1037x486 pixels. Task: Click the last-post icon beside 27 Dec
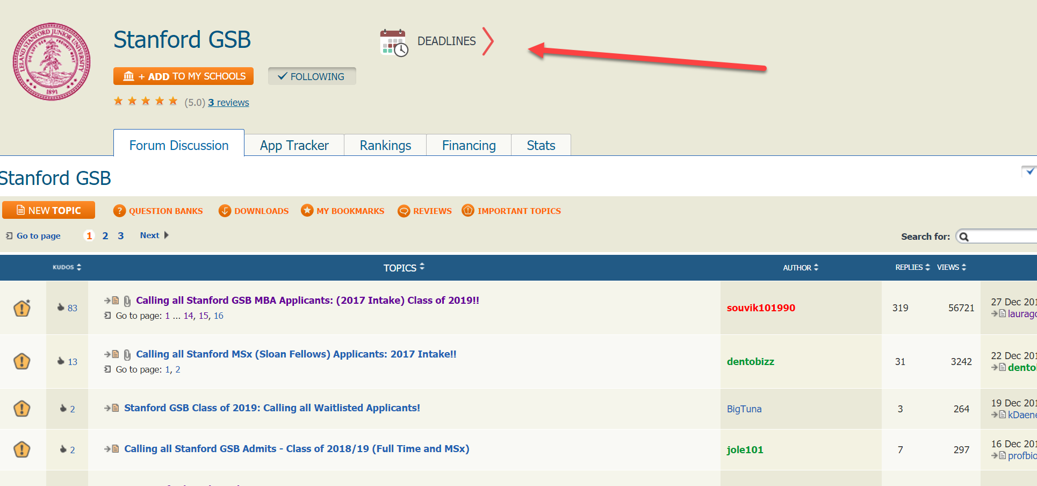999,313
